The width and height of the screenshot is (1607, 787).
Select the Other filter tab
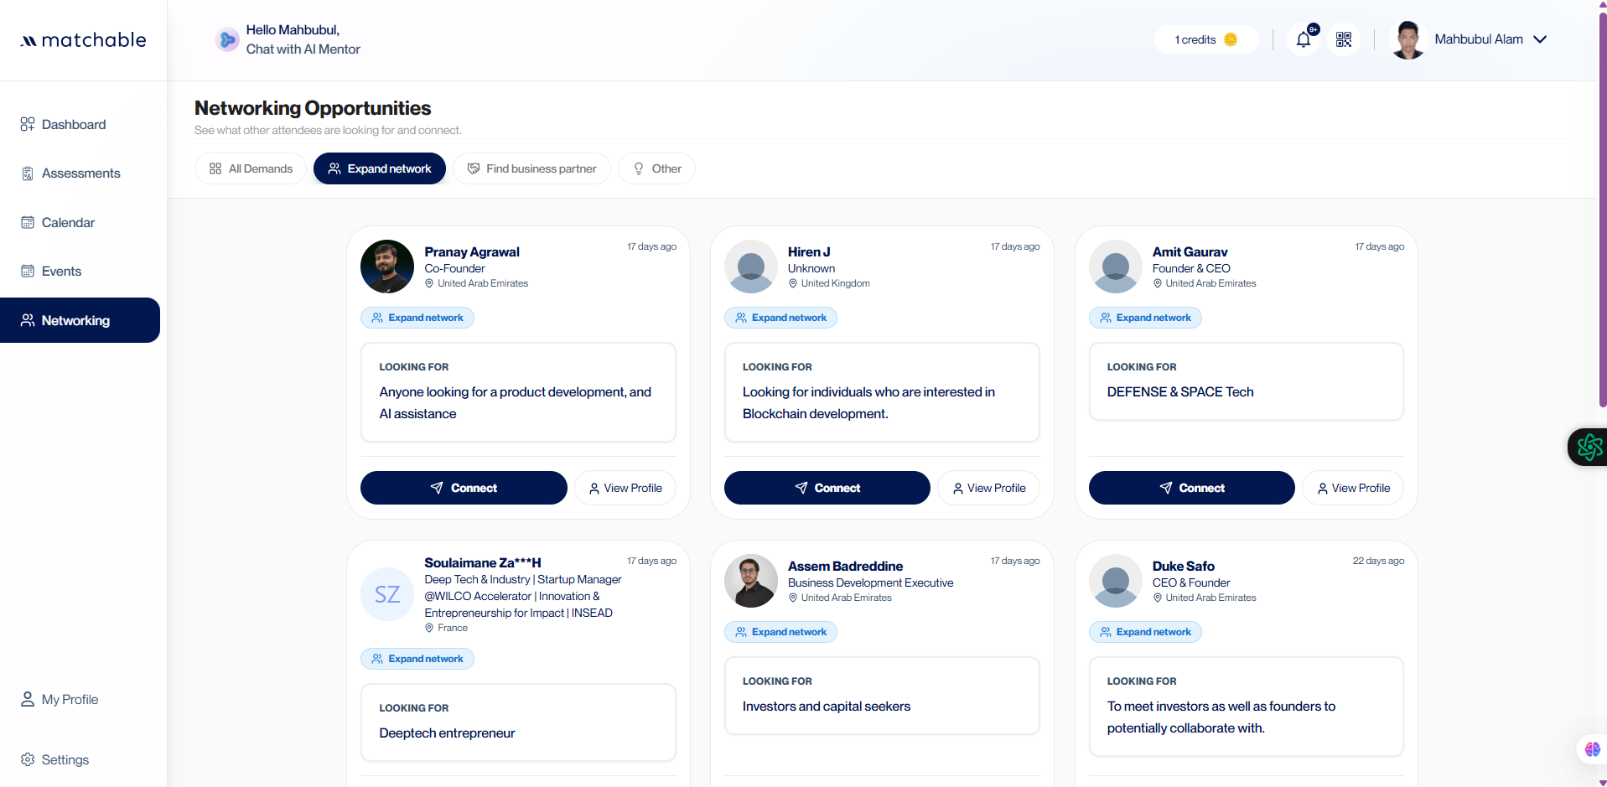click(656, 168)
